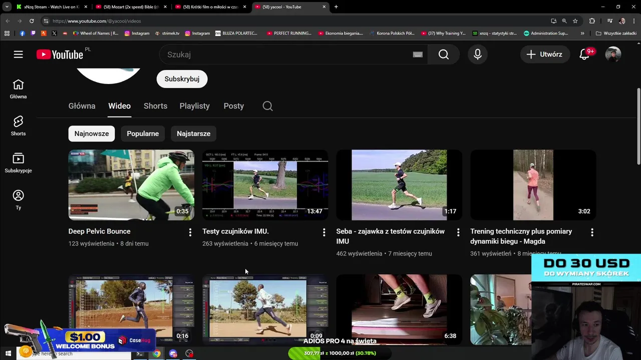
Task: Open the YouTube hamburger guide menu
Action: (x=19, y=54)
